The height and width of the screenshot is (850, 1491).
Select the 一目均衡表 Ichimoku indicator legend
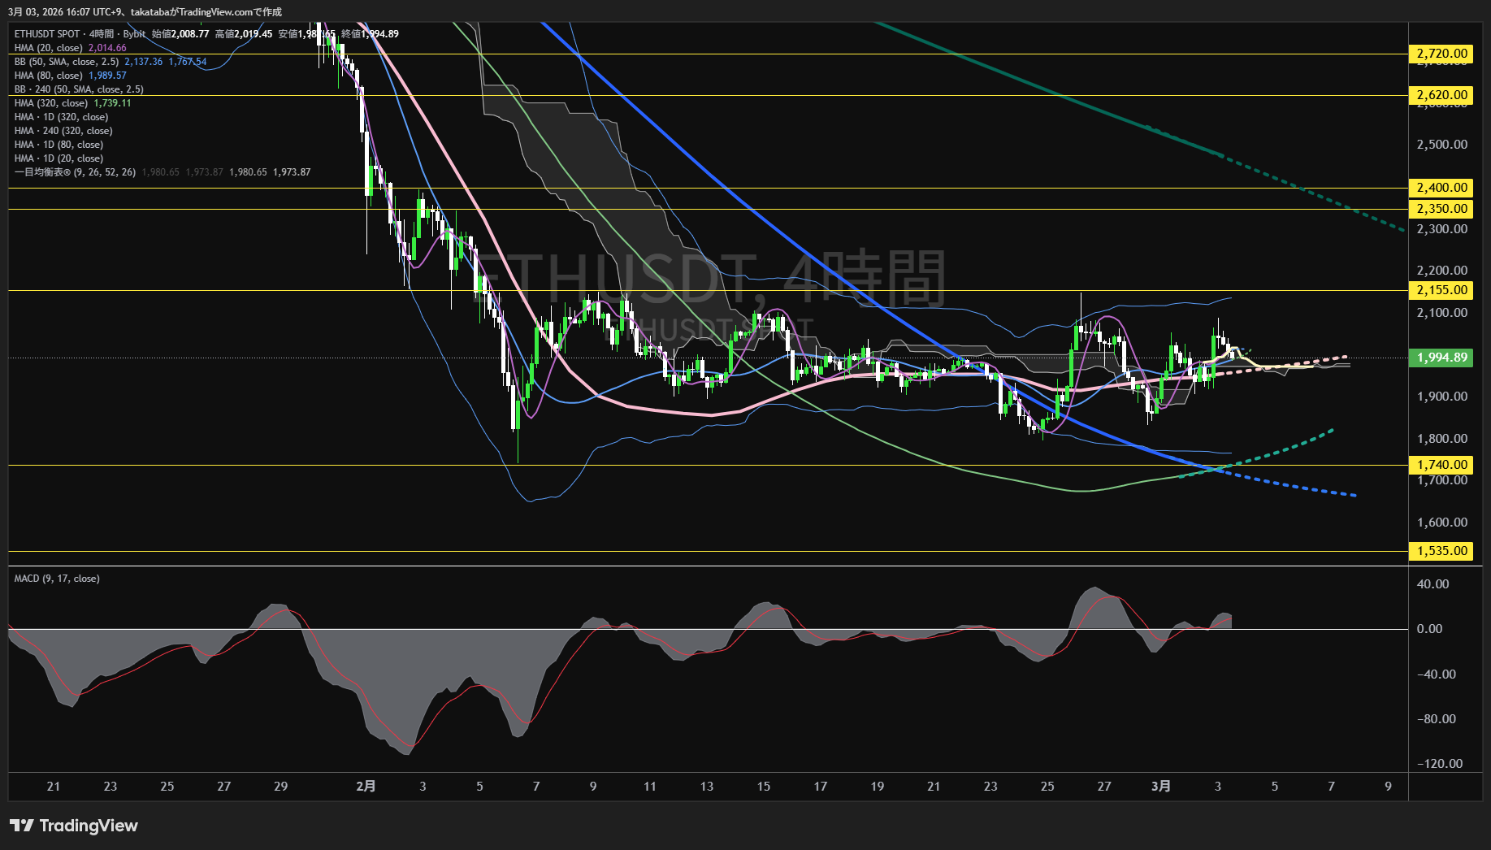(x=75, y=172)
